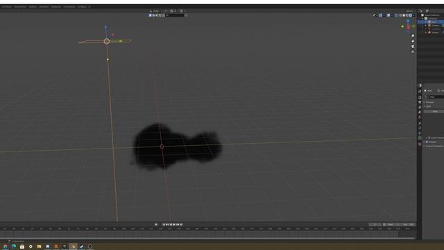Click the viewport pan hand button

[413, 41]
